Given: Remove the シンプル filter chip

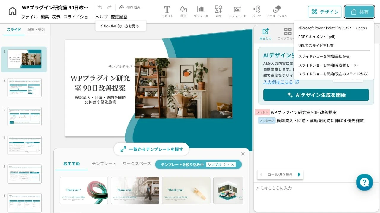Looking at the screenshot, I should [232, 164].
